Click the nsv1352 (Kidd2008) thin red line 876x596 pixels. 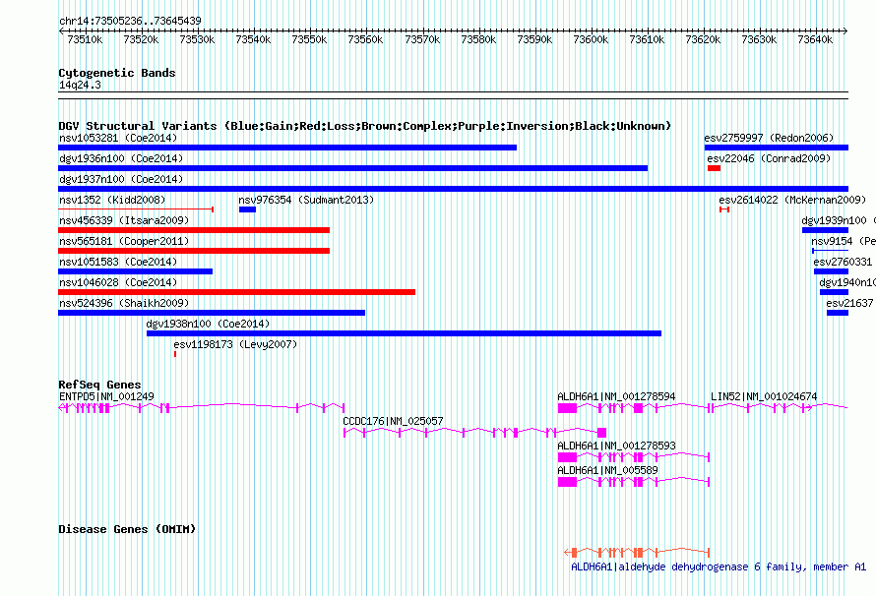tap(136, 209)
